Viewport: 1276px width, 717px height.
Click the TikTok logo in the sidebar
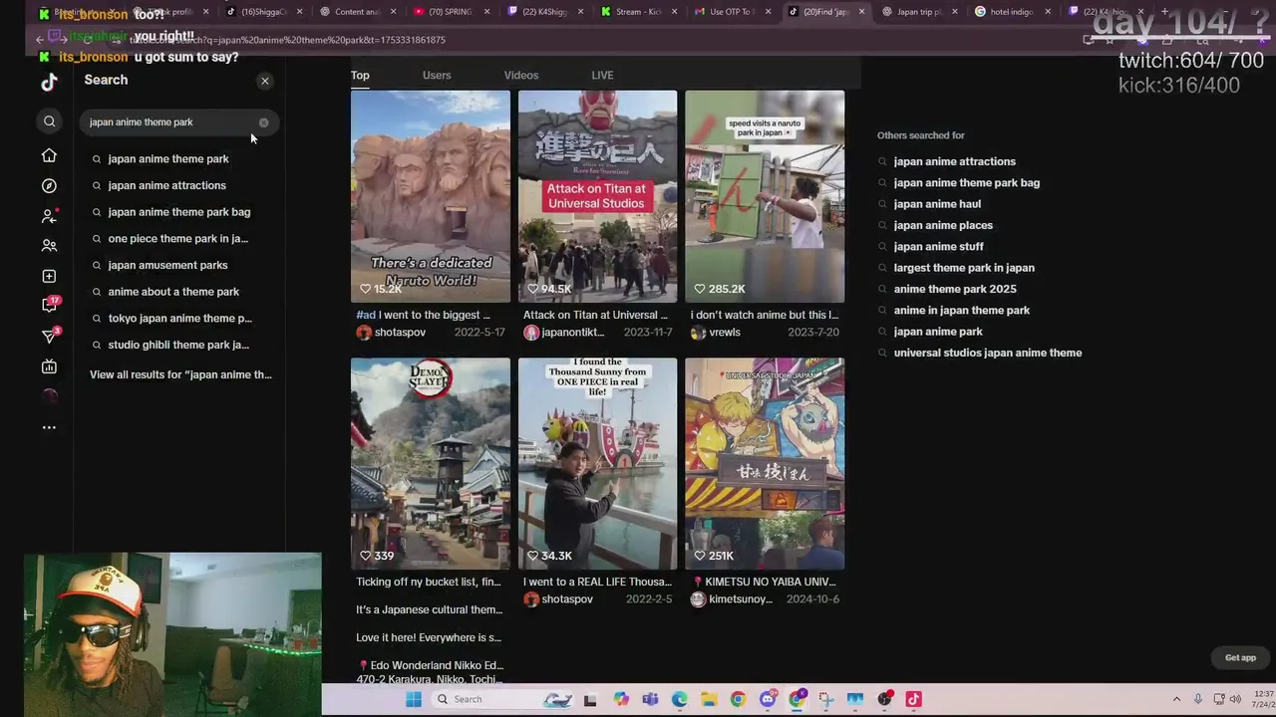tap(49, 82)
